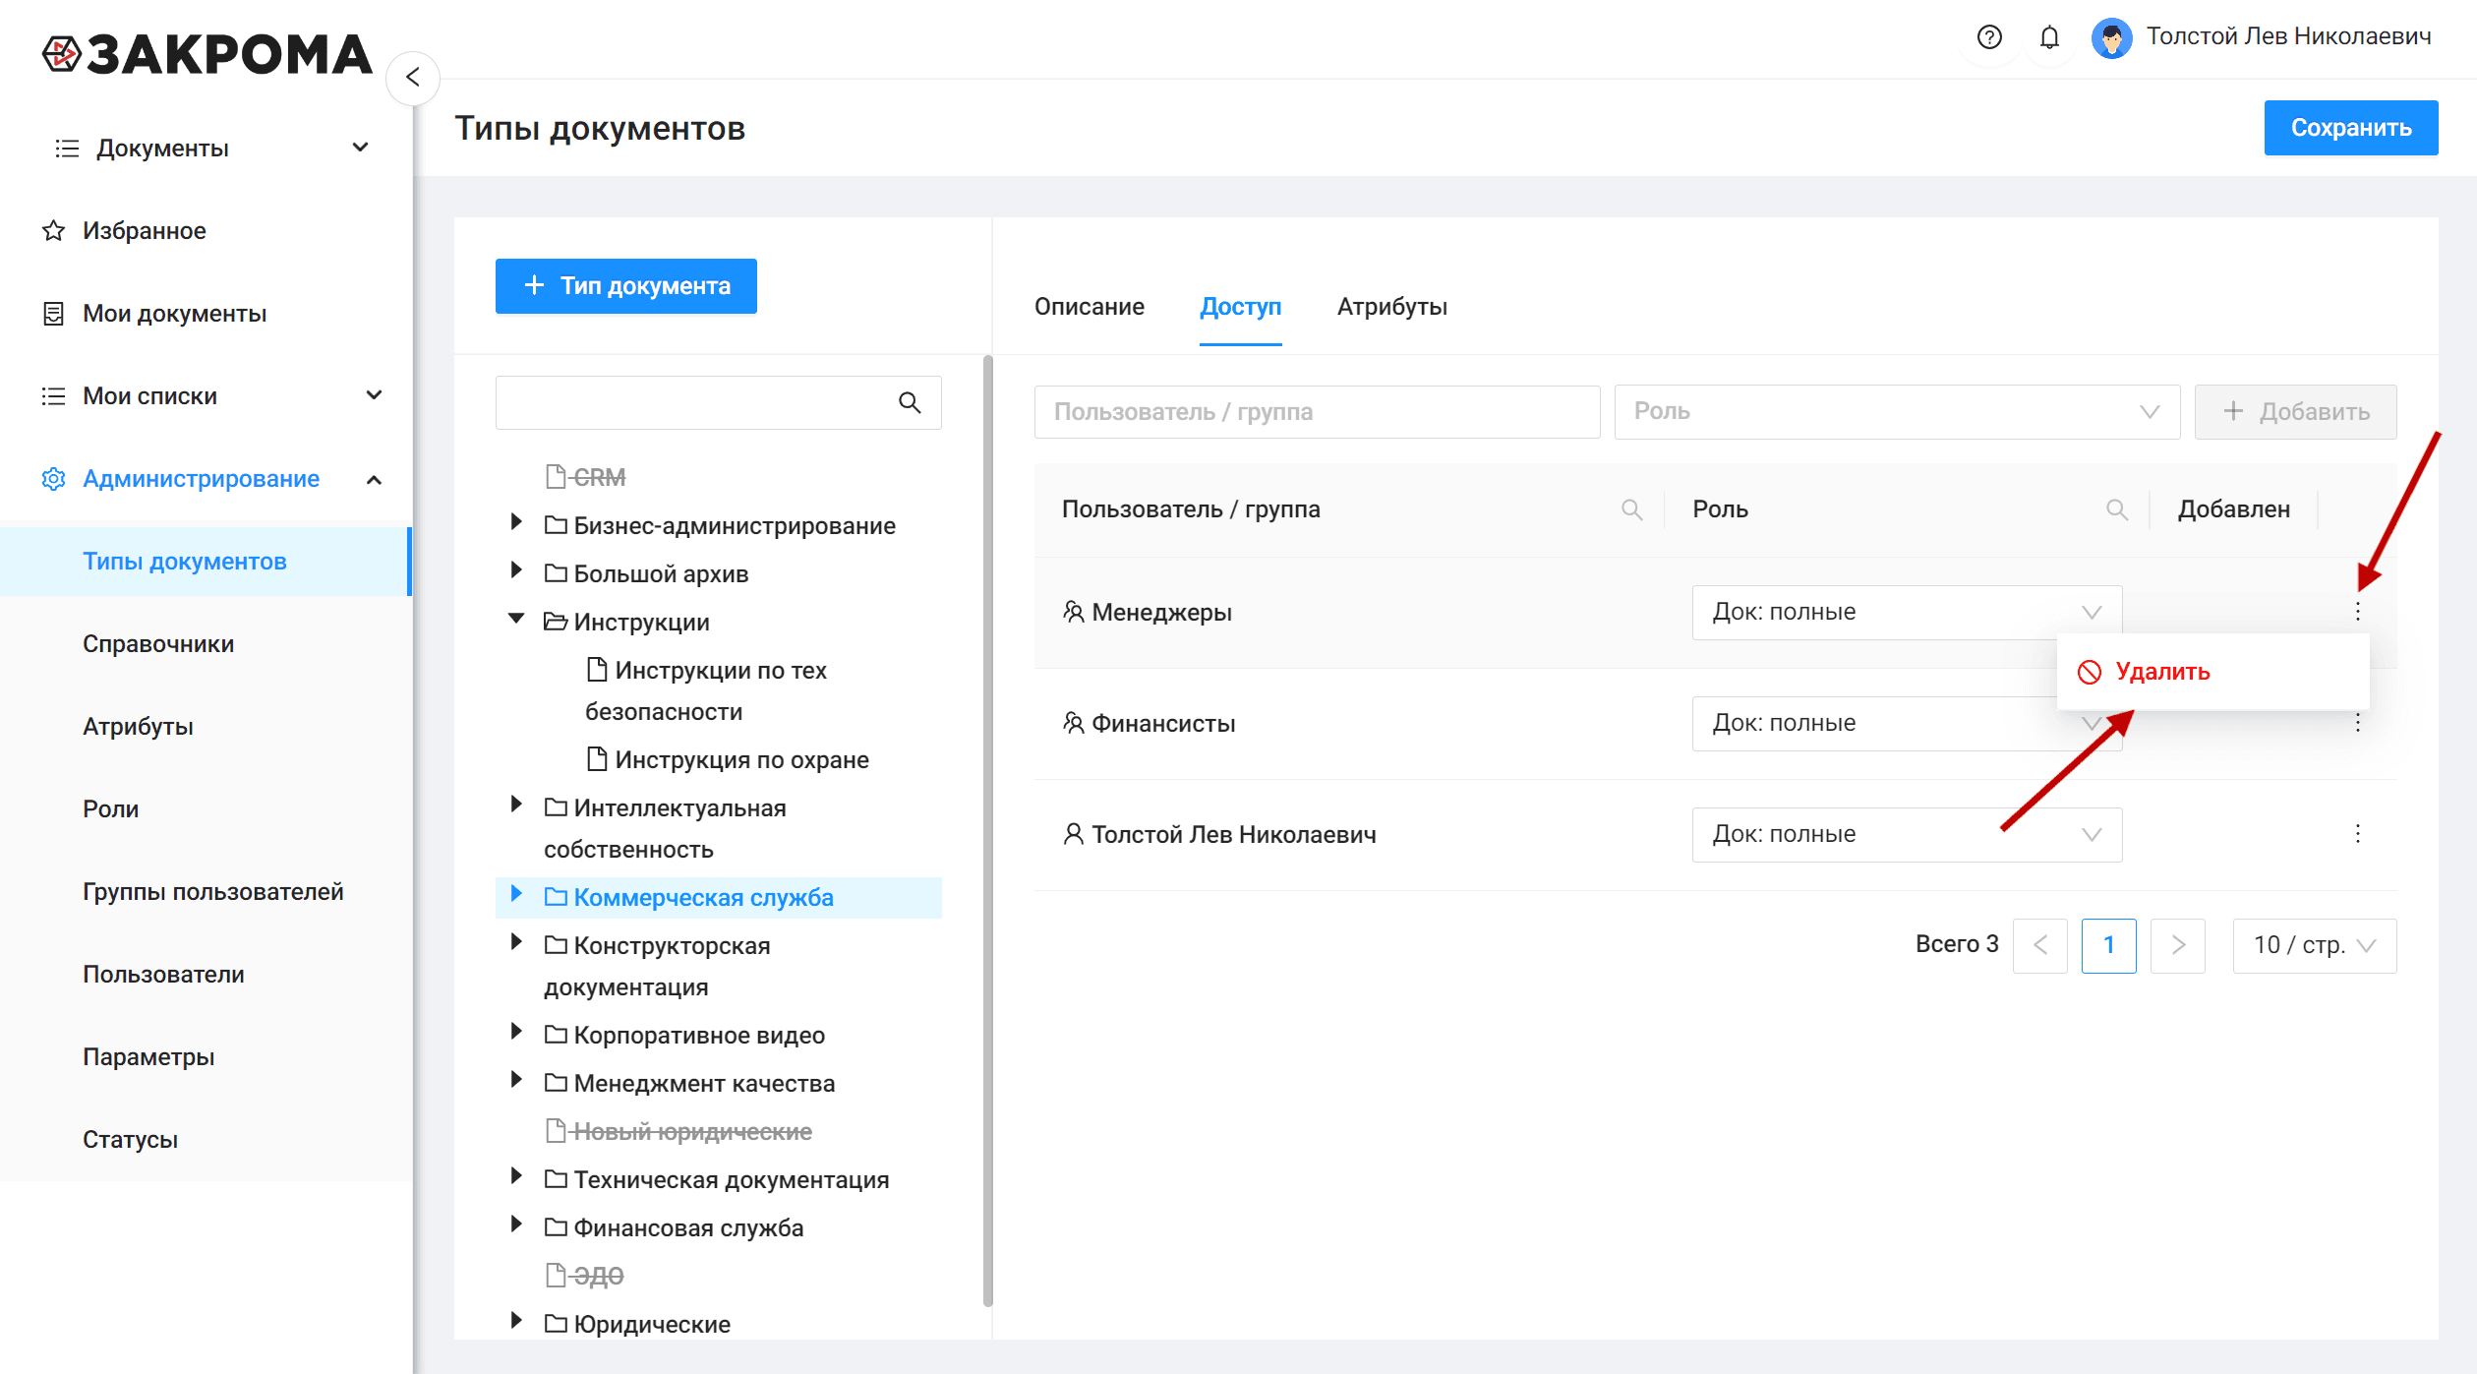Click the document type tree search field

(x=718, y=402)
